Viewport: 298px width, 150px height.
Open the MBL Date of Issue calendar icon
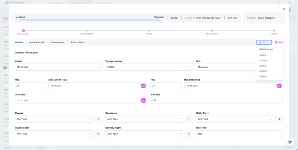tap(143, 86)
